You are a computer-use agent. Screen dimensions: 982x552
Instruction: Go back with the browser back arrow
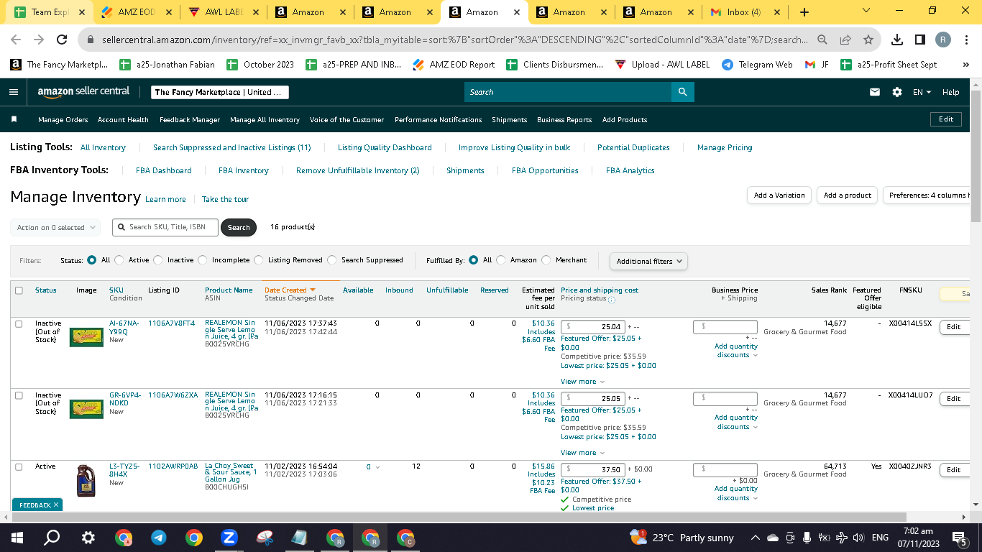[x=16, y=40]
